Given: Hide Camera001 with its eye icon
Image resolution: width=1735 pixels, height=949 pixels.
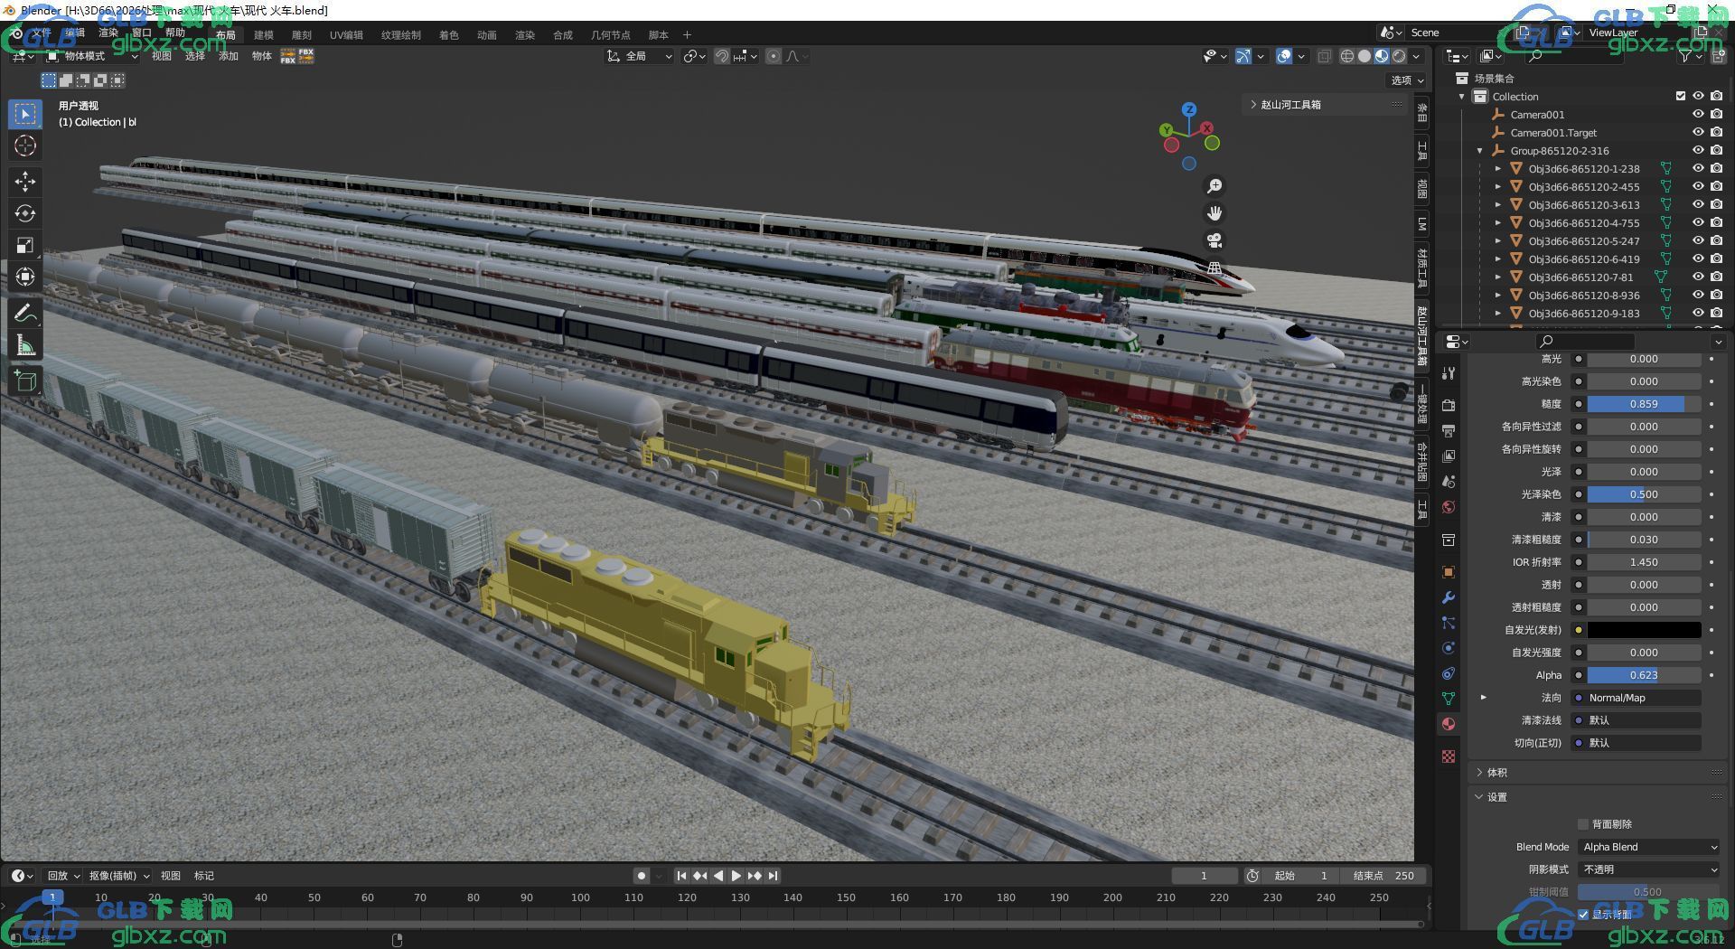Looking at the screenshot, I should [x=1698, y=115].
